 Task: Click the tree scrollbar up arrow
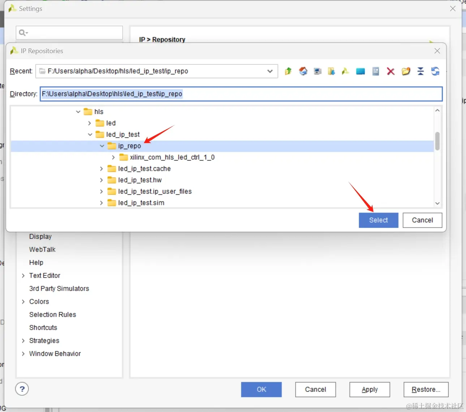pyautogui.click(x=437, y=110)
